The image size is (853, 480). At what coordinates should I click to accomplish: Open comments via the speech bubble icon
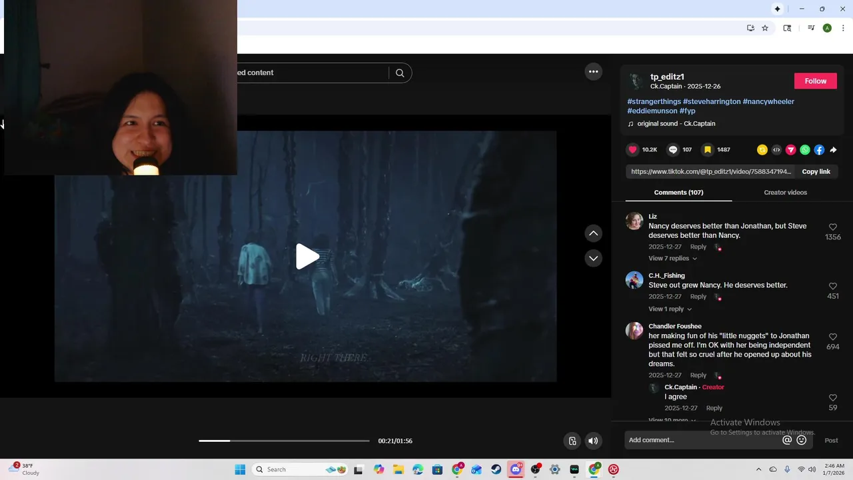[673, 150]
